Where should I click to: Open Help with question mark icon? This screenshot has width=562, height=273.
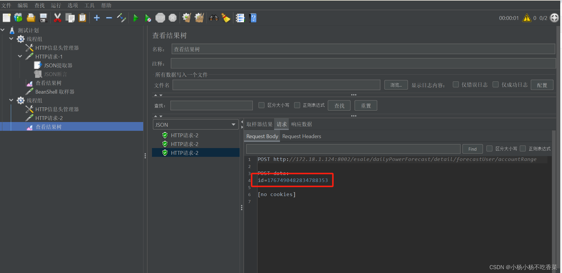253,18
